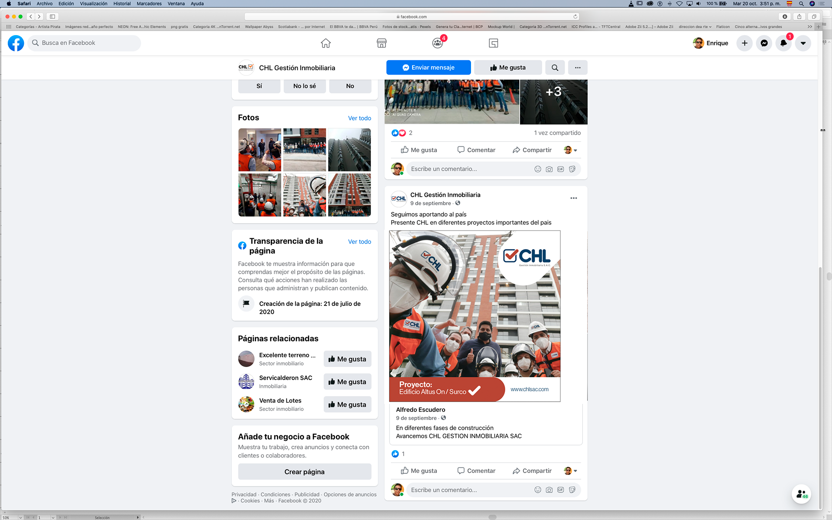Like the page with the header Me gusta button

click(x=508, y=68)
